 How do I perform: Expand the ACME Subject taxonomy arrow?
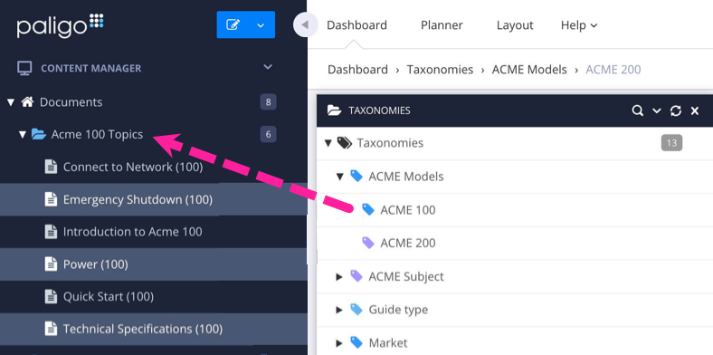[x=338, y=277]
